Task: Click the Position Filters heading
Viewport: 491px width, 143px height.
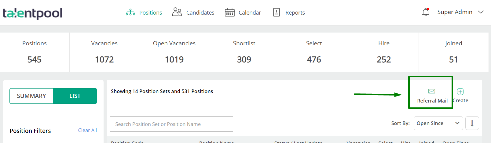Action: [x=30, y=131]
